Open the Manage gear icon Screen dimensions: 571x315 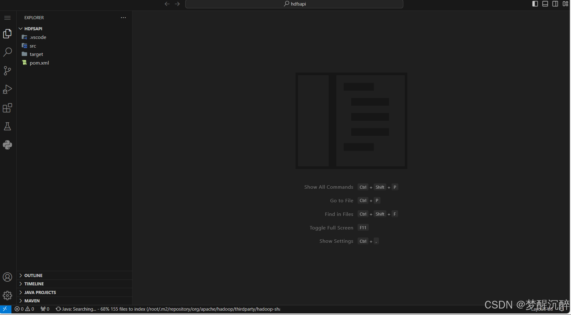pyautogui.click(x=7, y=296)
